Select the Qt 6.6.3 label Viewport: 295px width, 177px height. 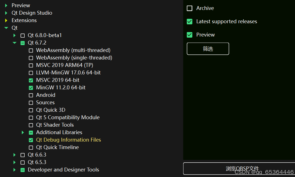click(37, 155)
